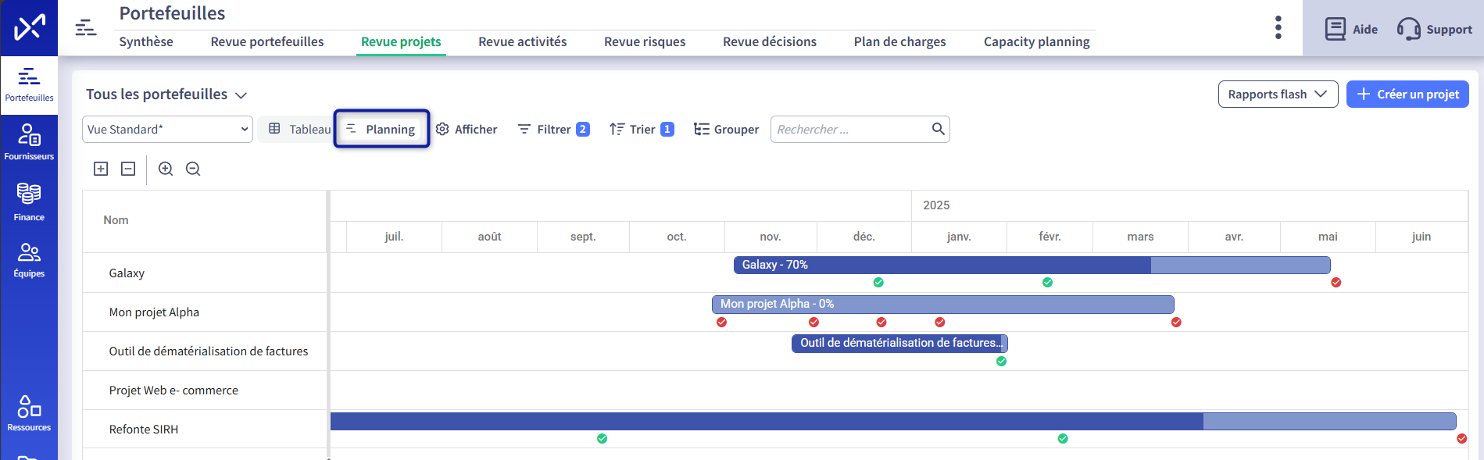Click the zoom in magnifier icon
This screenshot has width=1484, height=460.
point(166,169)
